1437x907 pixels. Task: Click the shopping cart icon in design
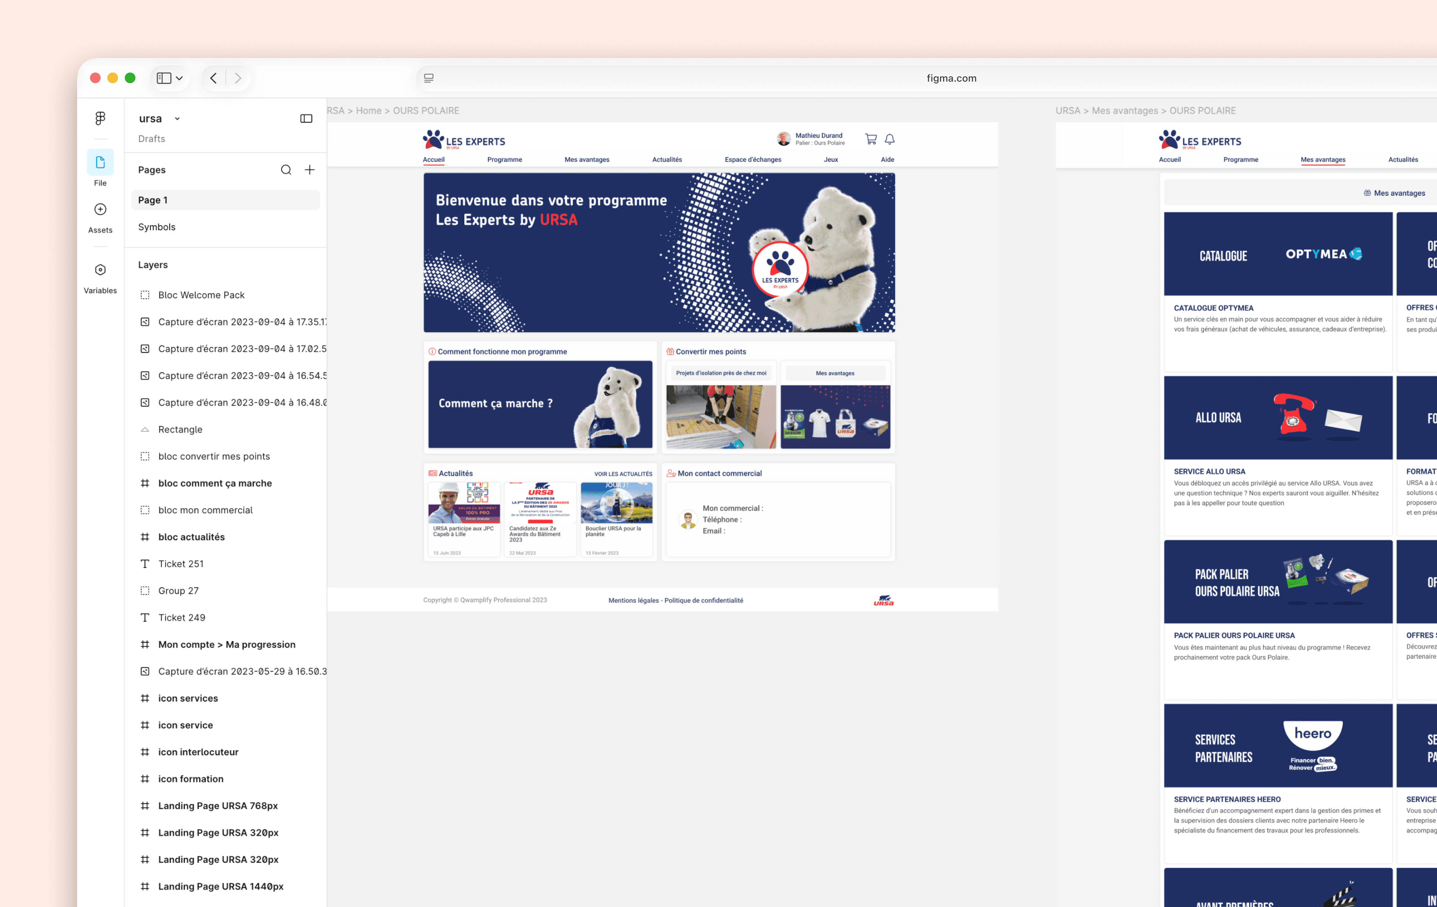click(x=871, y=139)
